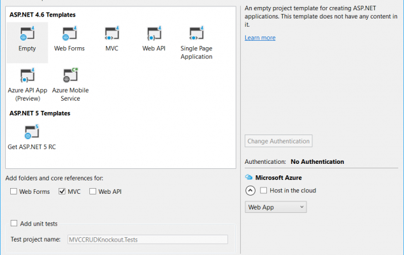Choose Single Page Application template icon

pyautogui.click(x=196, y=34)
